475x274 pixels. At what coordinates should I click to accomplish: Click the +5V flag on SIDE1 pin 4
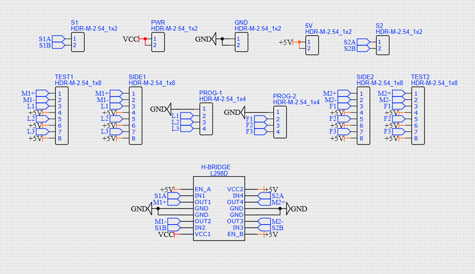[110, 113]
